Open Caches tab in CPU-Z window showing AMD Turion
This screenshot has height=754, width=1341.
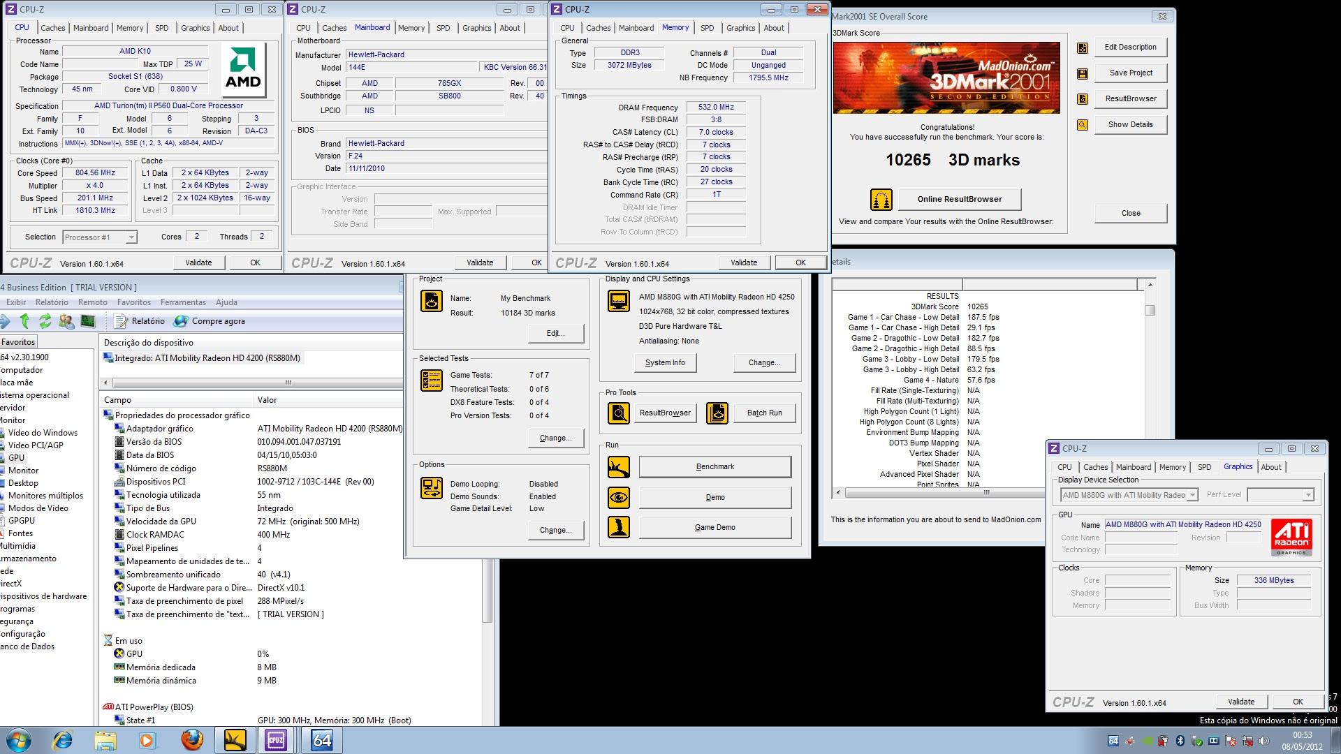tap(53, 28)
